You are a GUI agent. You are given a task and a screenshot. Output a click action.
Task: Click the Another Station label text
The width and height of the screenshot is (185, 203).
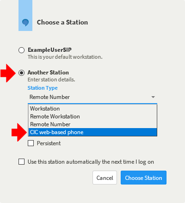[48, 73]
